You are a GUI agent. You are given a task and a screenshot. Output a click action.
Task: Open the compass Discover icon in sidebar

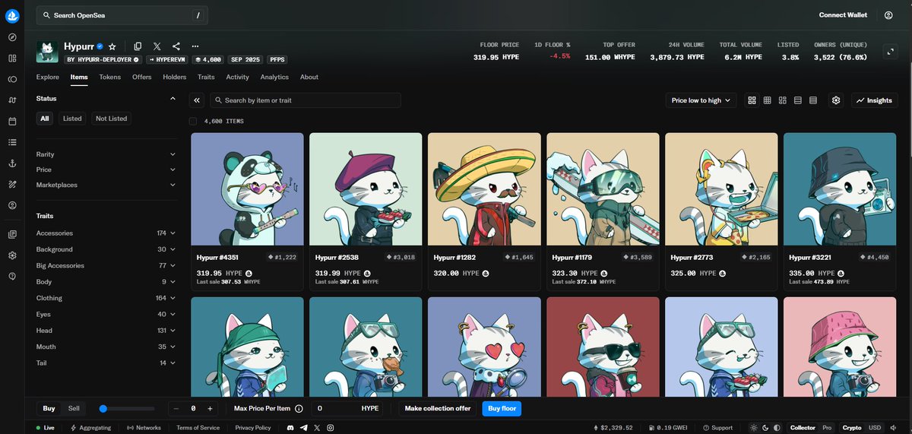coord(12,37)
